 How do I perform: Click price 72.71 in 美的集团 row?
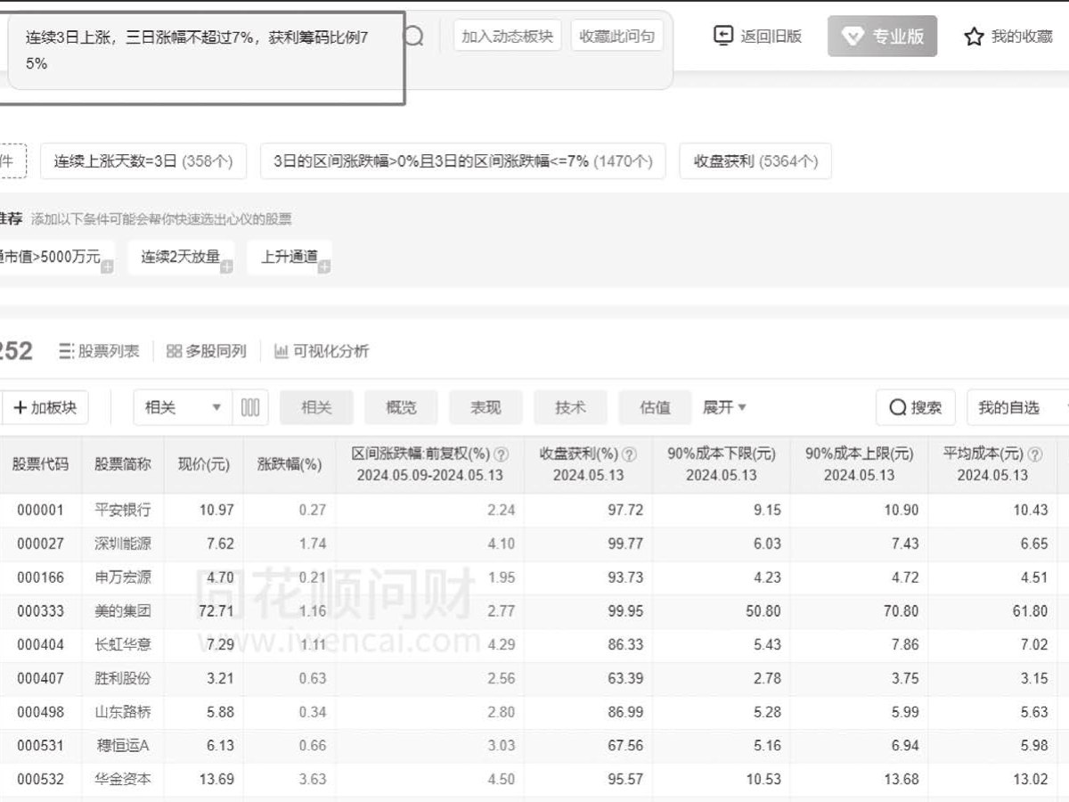pos(216,611)
